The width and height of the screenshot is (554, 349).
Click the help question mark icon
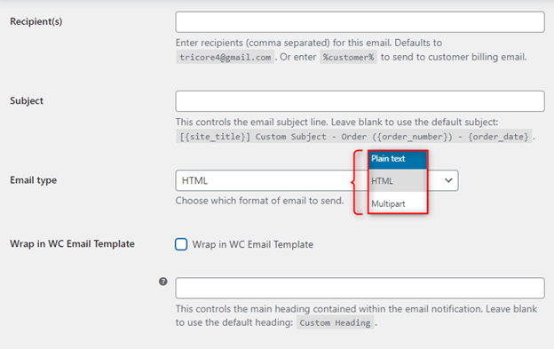[x=162, y=282]
